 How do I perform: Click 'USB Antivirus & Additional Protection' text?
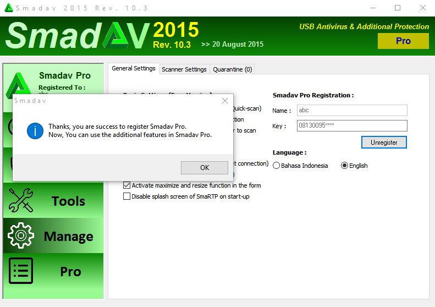click(x=364, y=26)
